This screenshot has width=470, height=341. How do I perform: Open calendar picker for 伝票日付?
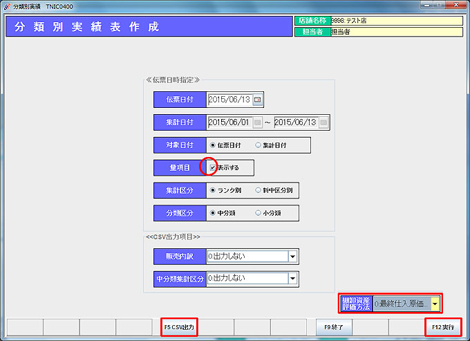(x=257, y=100)
